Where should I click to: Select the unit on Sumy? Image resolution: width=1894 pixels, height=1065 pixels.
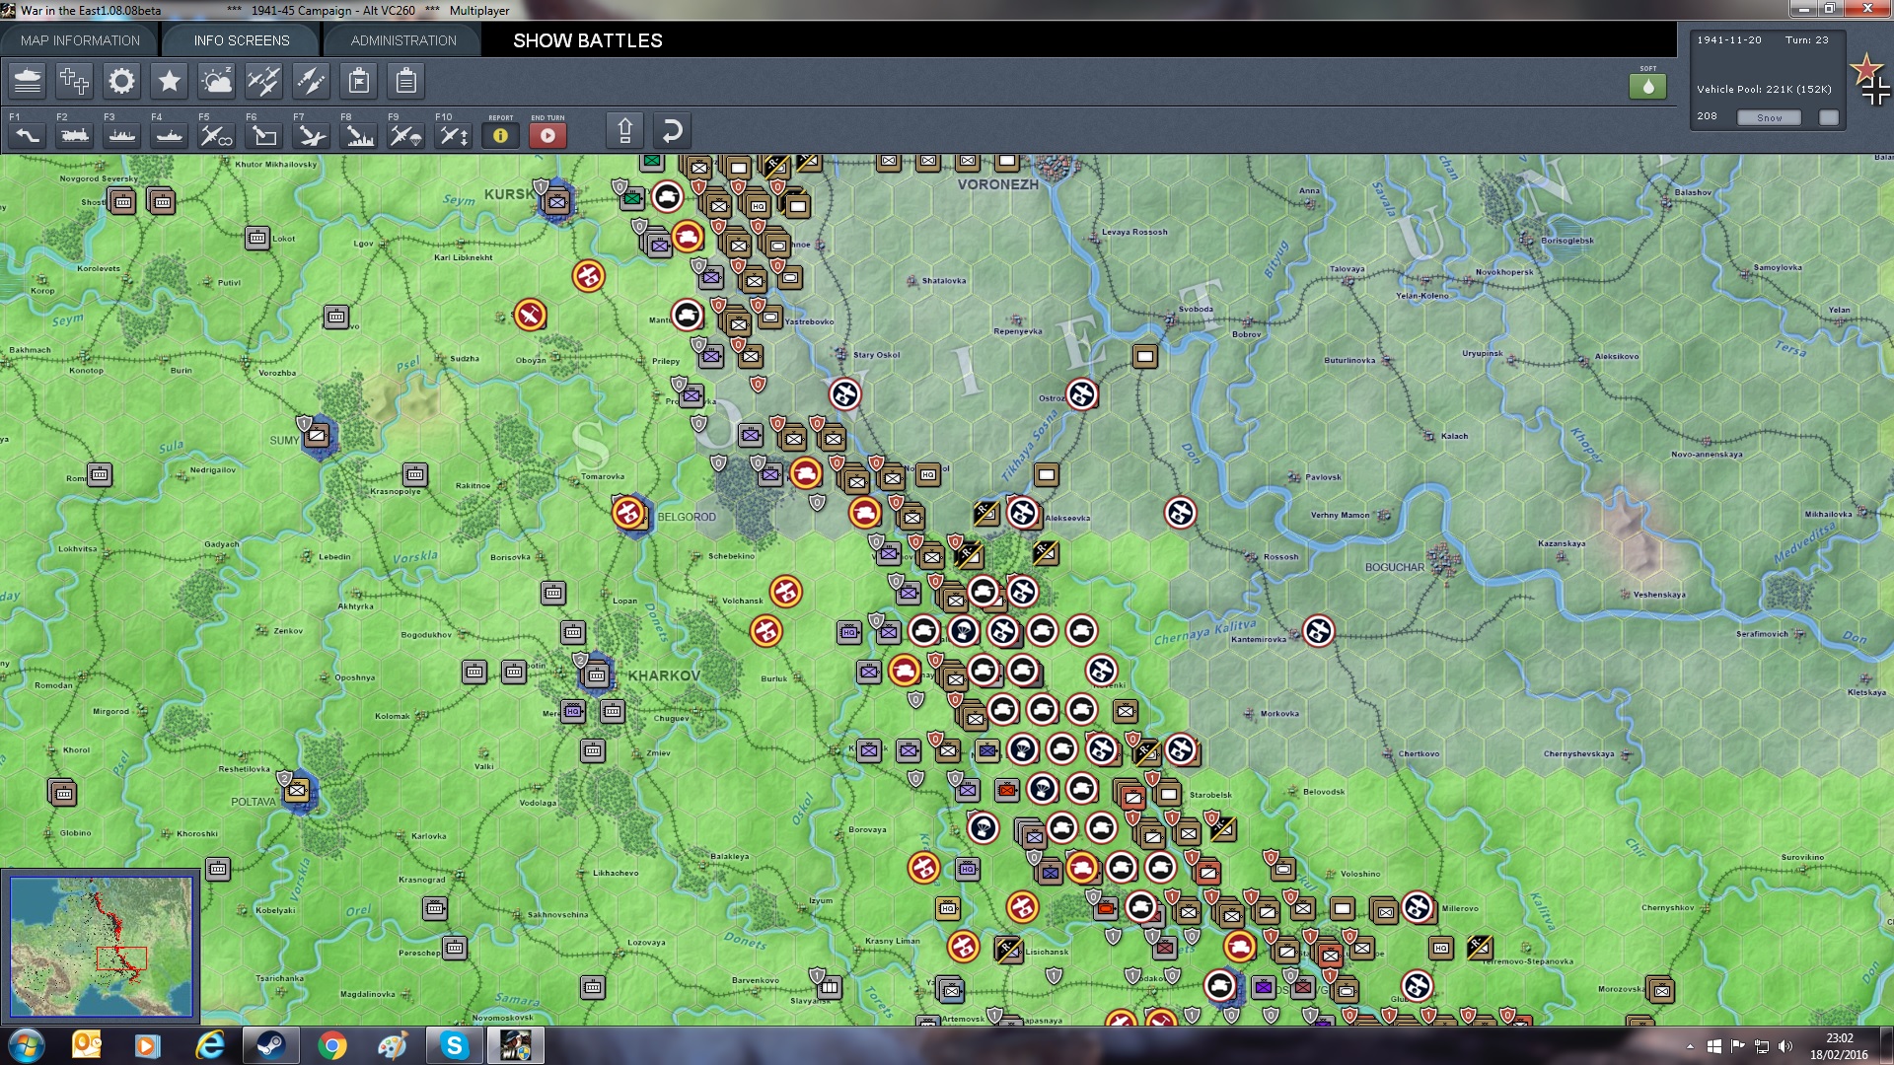tap(317, 434)
